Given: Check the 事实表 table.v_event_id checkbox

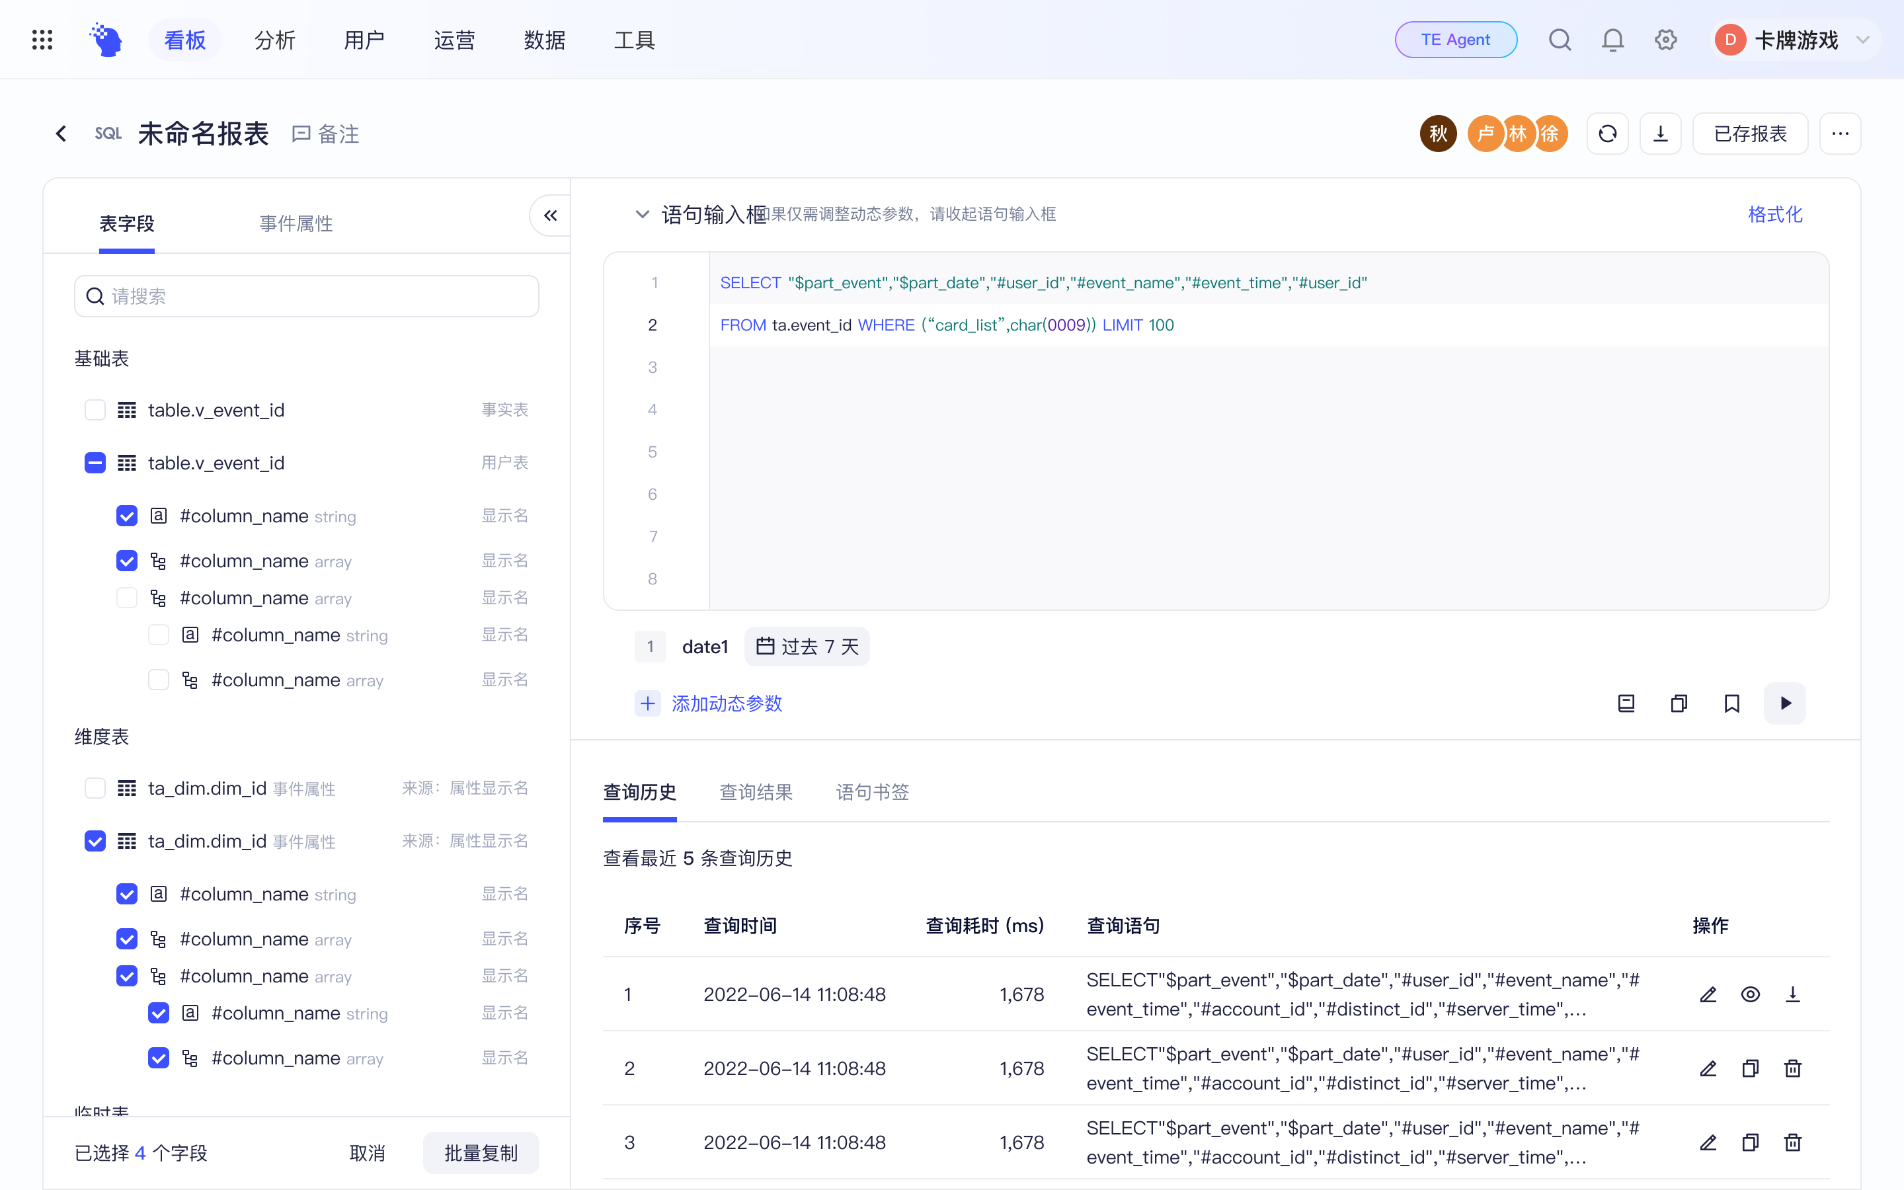Looking at the screenshot, I should tap(95, 410).
